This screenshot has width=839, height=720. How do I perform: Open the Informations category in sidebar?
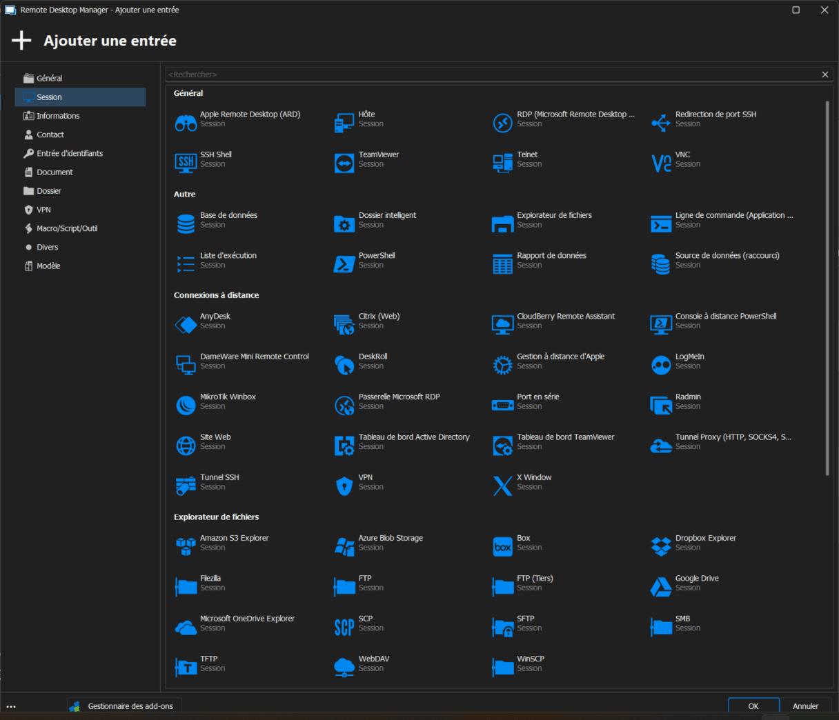point(58,116)
